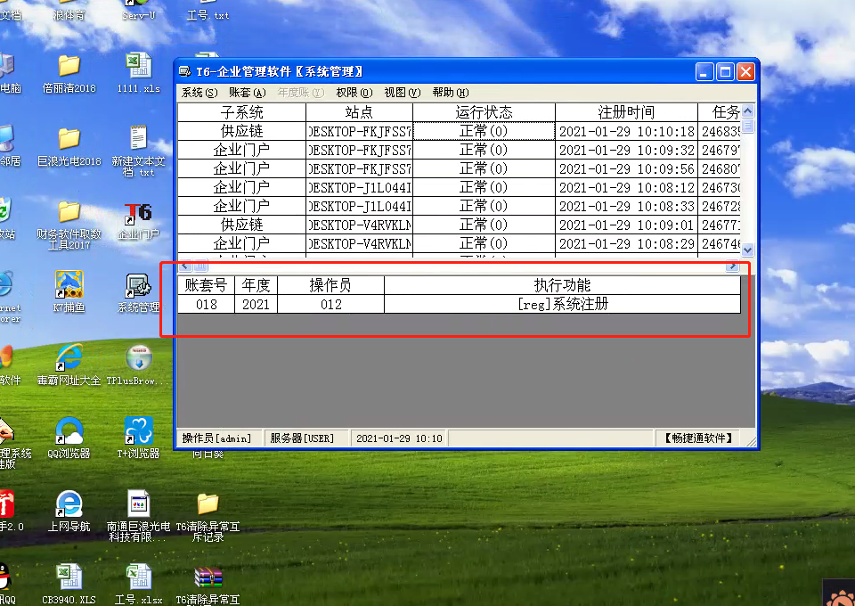Click the 站点 column header
The height and width of the screenshot is (606, 855).
point(359,112)
